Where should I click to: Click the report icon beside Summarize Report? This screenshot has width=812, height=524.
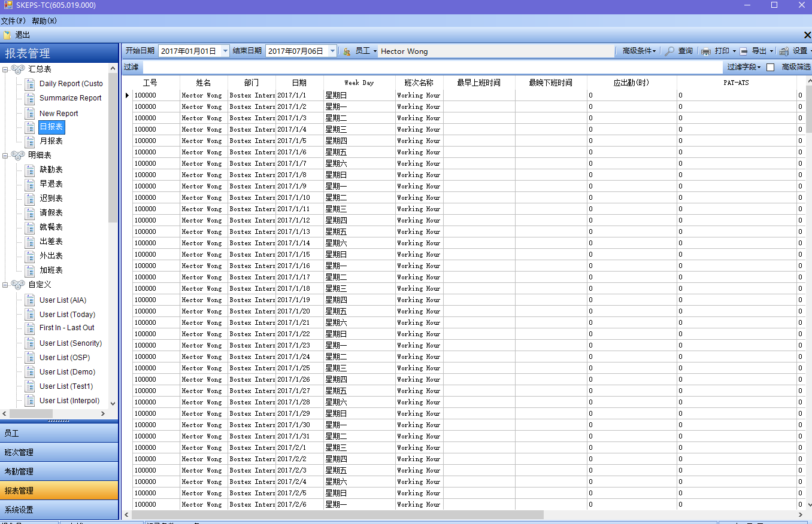(30, 98)
